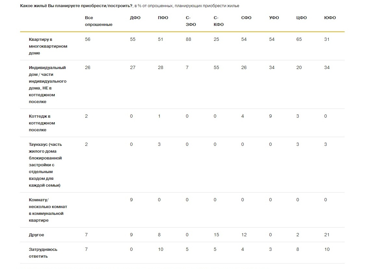This screenshot has width=368, height=269.
Task: Select the ДФО column header
Action: (x=135, y=18)
